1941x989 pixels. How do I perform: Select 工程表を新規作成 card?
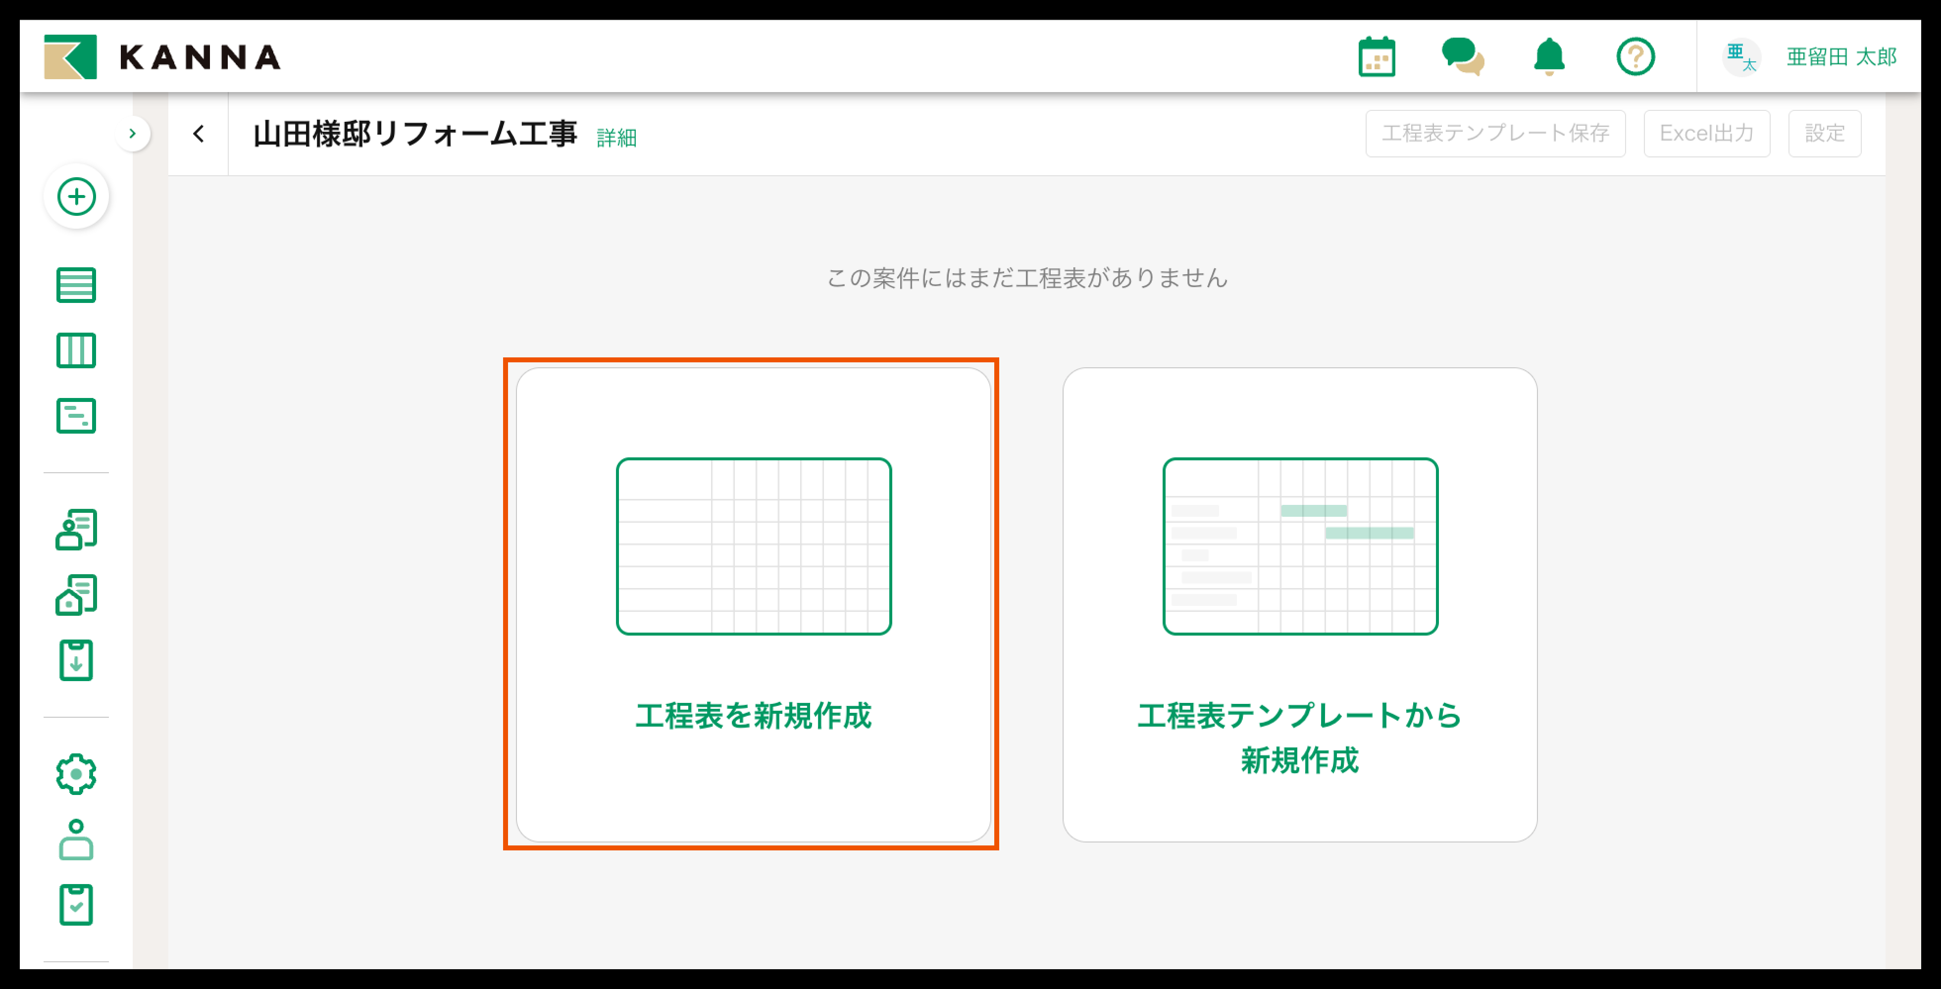753,604
